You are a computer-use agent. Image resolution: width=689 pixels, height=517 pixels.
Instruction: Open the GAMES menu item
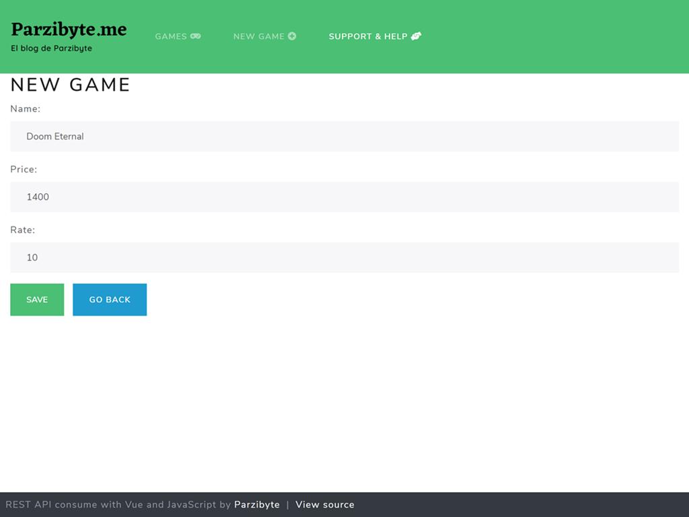point(171,36)
